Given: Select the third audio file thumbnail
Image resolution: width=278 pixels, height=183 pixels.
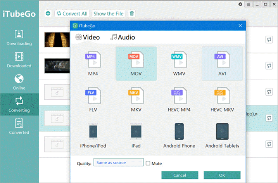Looking at the screenshot, I should [x=57, y=92].
